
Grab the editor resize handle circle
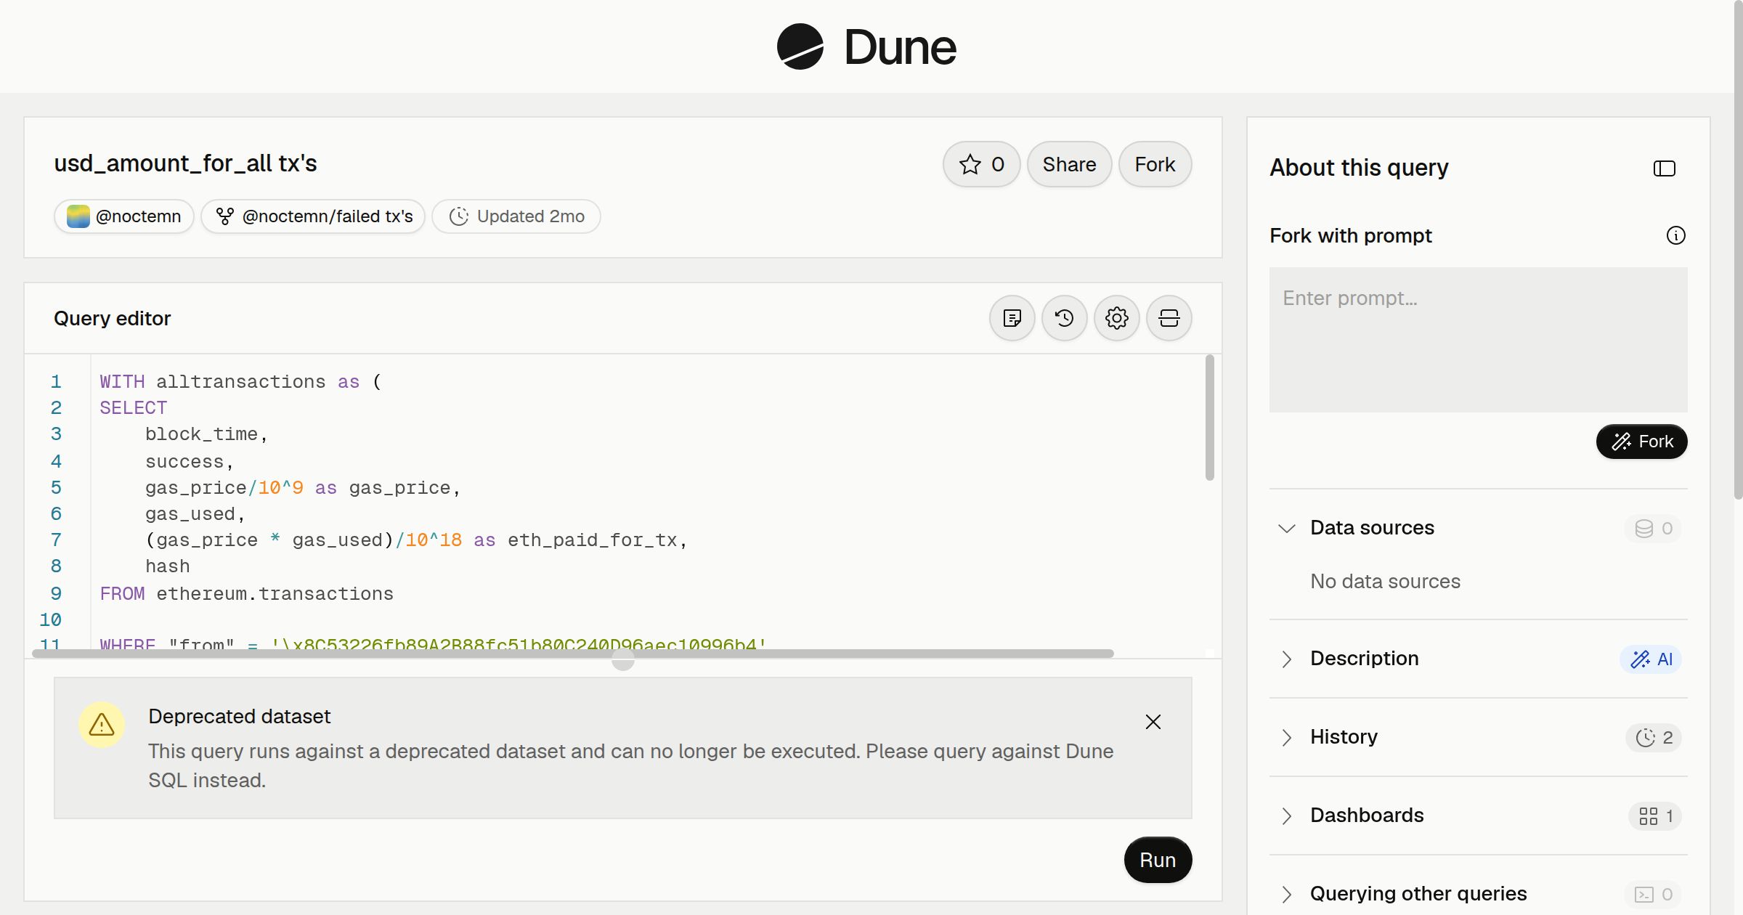click(622, 659)
